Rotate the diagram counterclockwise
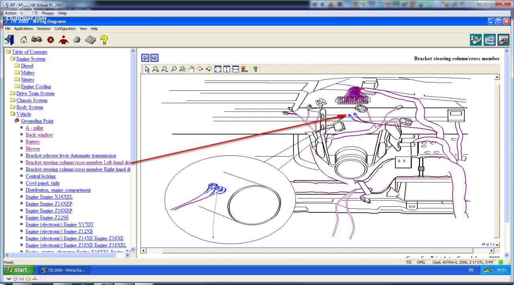The image size is (514, 285). coord(209,69)
